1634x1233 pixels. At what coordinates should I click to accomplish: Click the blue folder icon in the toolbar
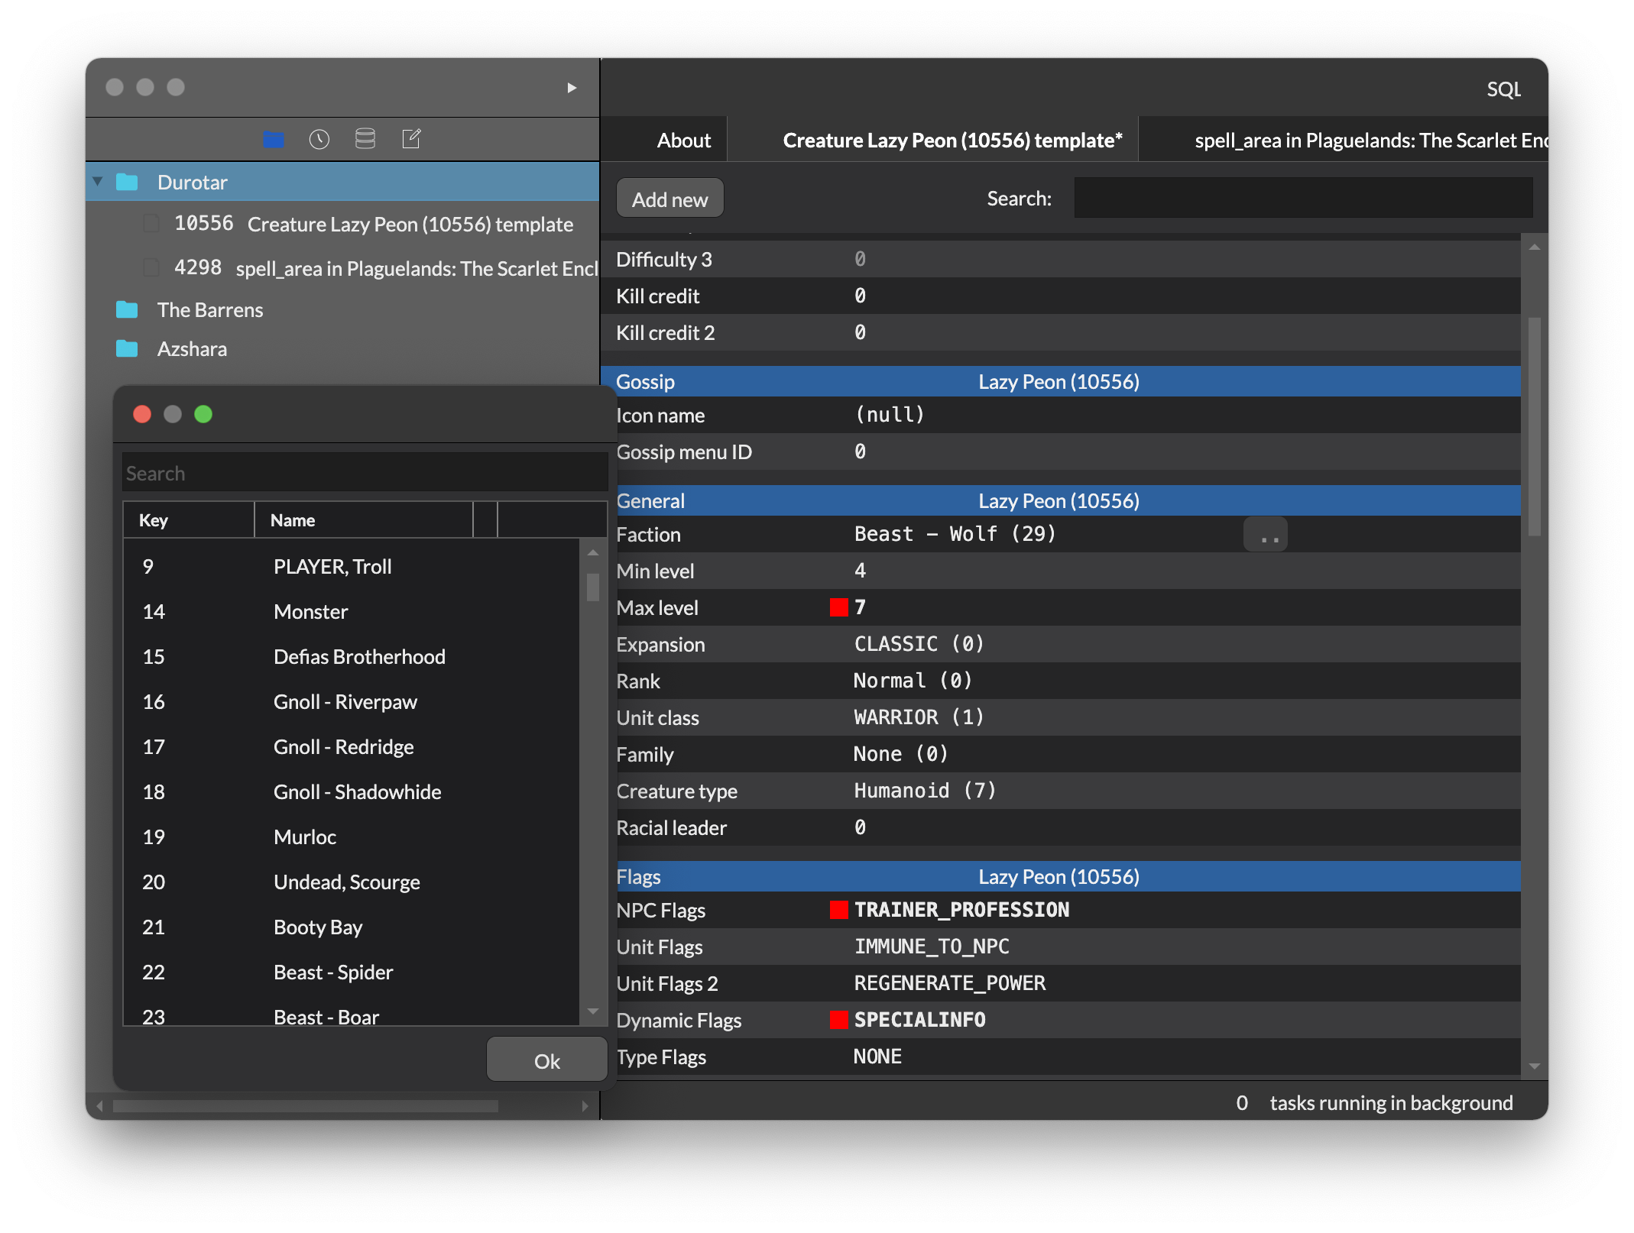[x=274, y=139]
